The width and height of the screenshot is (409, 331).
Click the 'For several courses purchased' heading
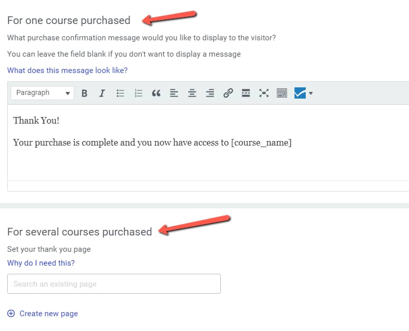tap(80, 232)
